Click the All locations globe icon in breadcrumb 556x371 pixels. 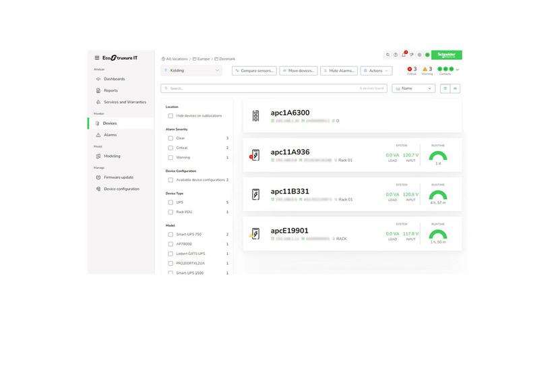[x=163, y=59]
